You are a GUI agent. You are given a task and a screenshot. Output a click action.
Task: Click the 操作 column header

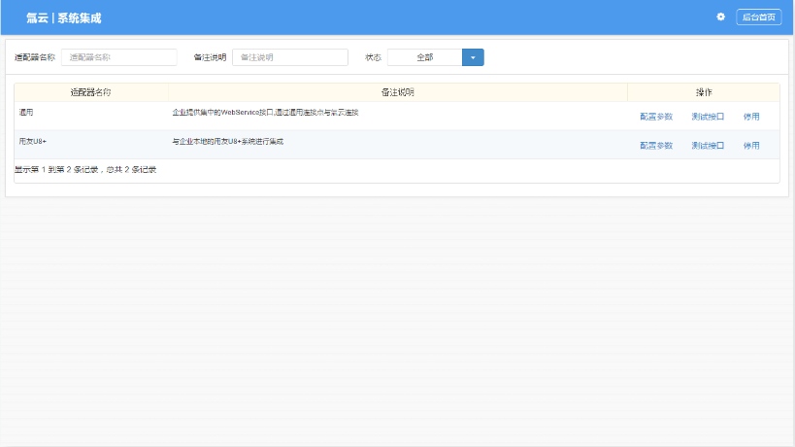coord(704,92)
